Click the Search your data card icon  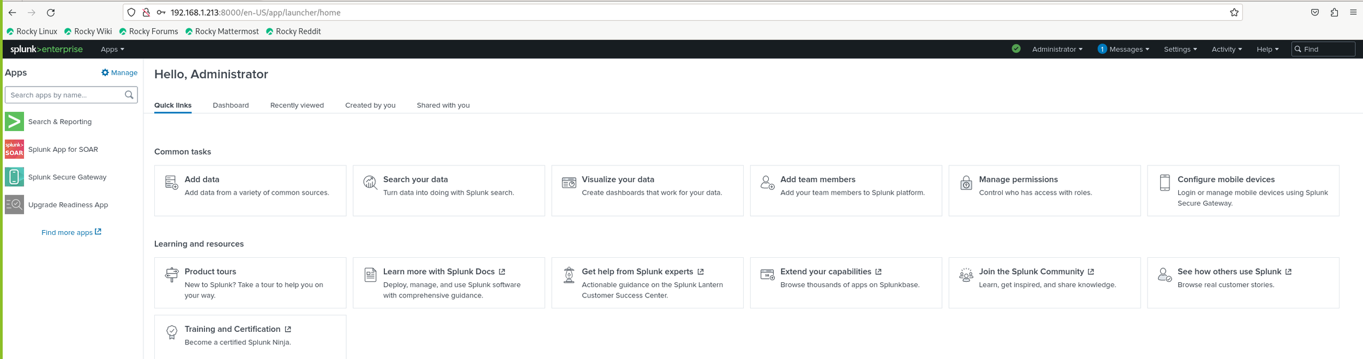pyautogui.click(x=370, y=182)
